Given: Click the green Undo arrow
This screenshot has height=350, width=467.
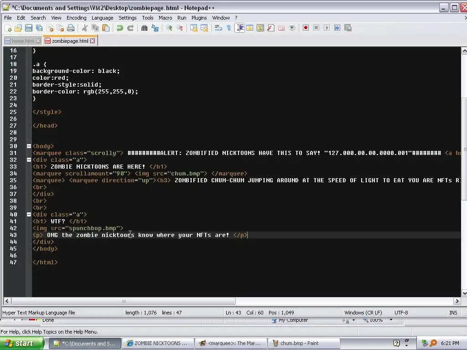Looking at the screenshot, I should tap(120, 28).
